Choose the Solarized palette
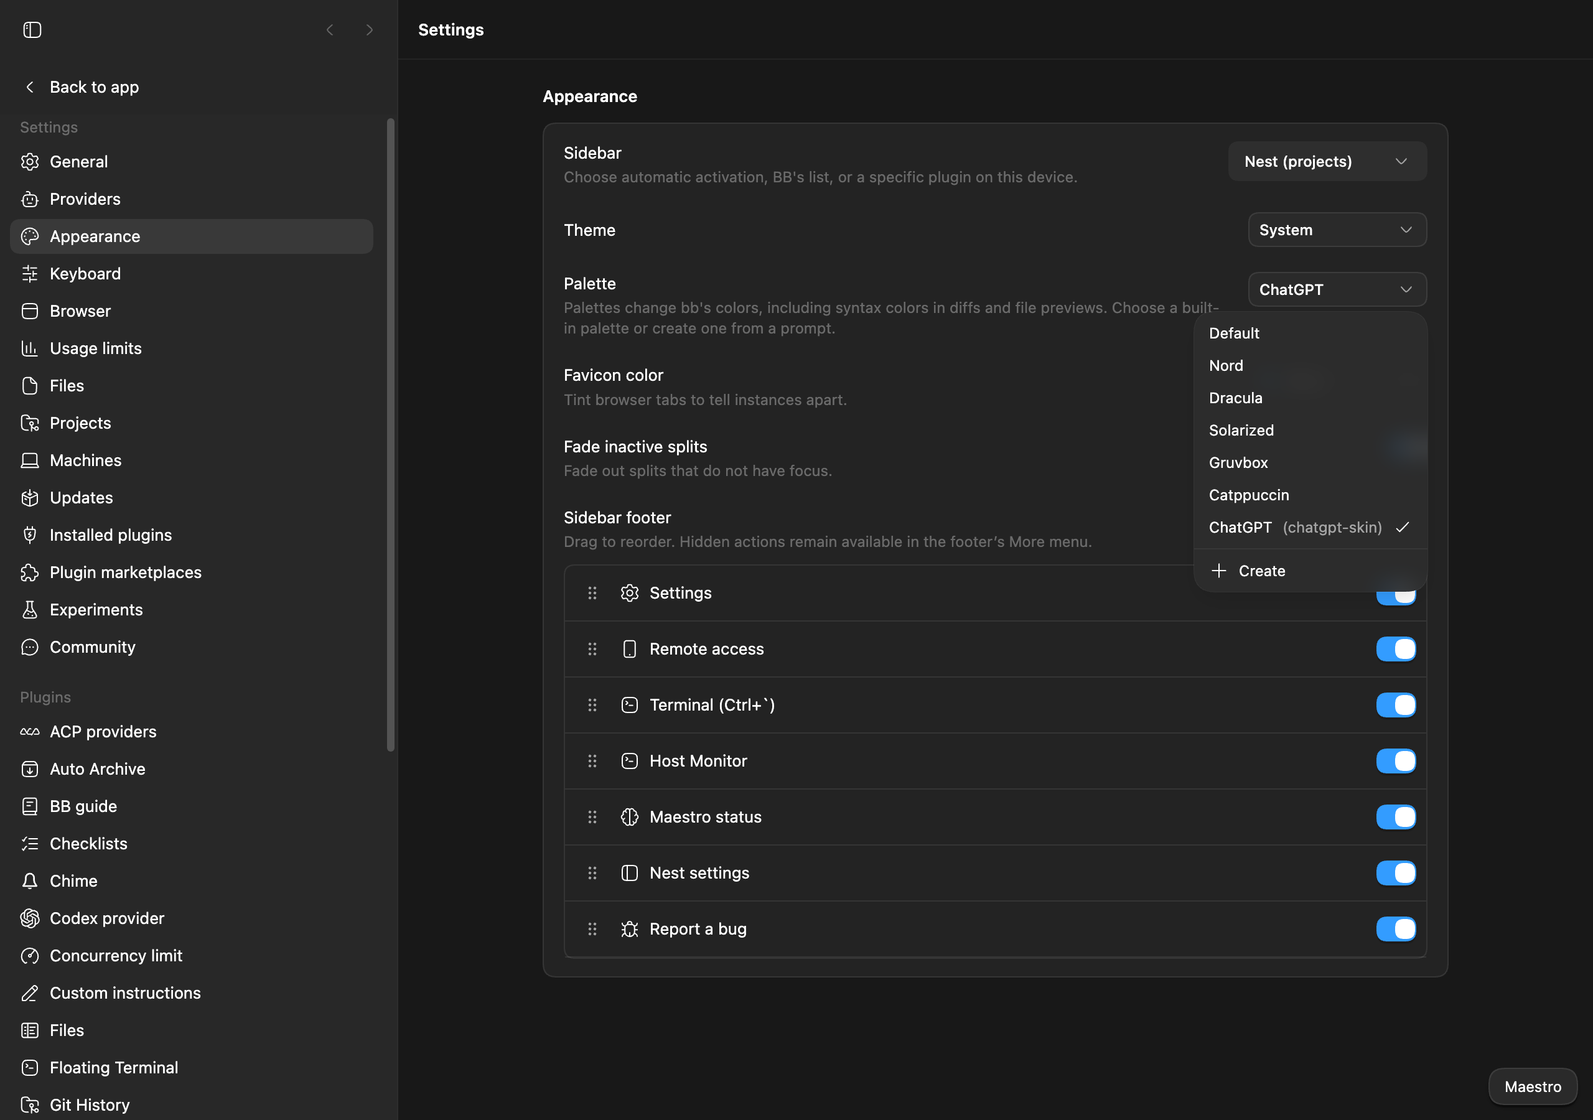The height and width of the screenshot is (1120, 1593). tap(1310, 430)
